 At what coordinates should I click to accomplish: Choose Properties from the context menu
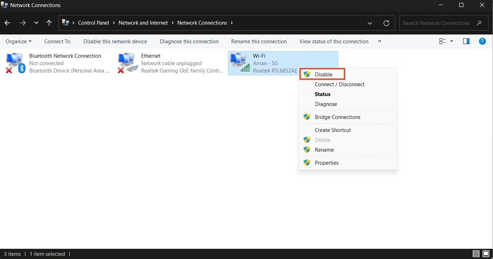click(348, 163)
